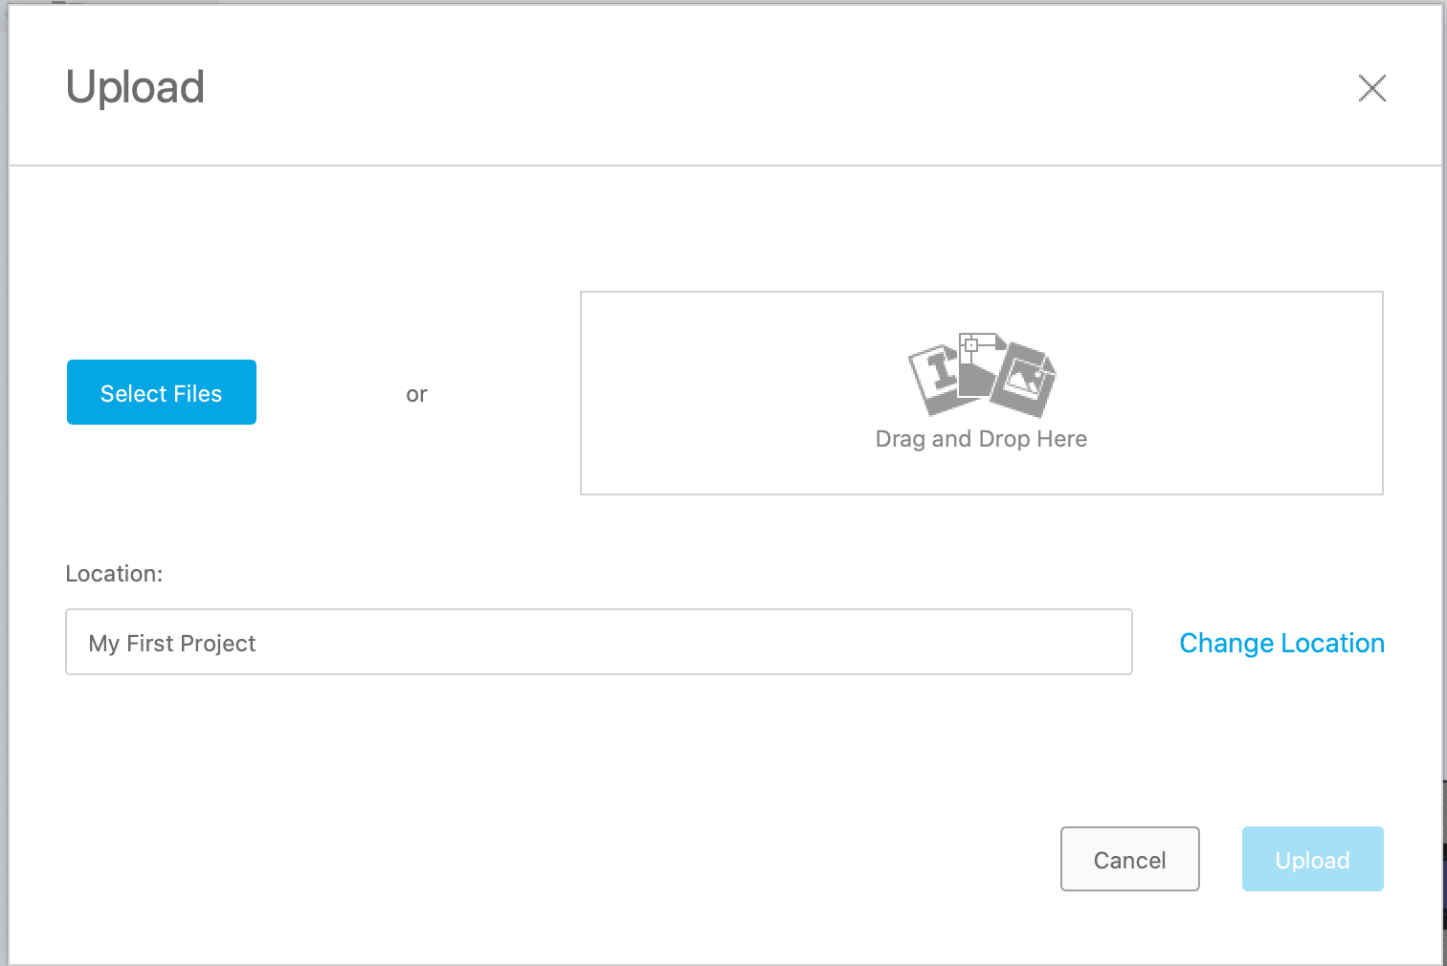The height and width of the screenshot is (966, 1447).
Task: Cancel the upload dialog
Action: click(x=1130, y=859)
